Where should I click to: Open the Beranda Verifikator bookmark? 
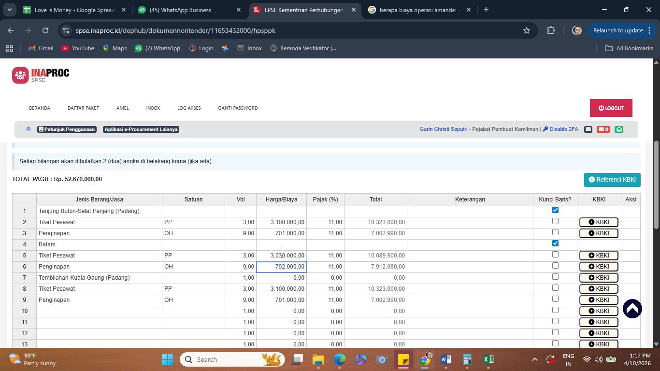[303, 48]
